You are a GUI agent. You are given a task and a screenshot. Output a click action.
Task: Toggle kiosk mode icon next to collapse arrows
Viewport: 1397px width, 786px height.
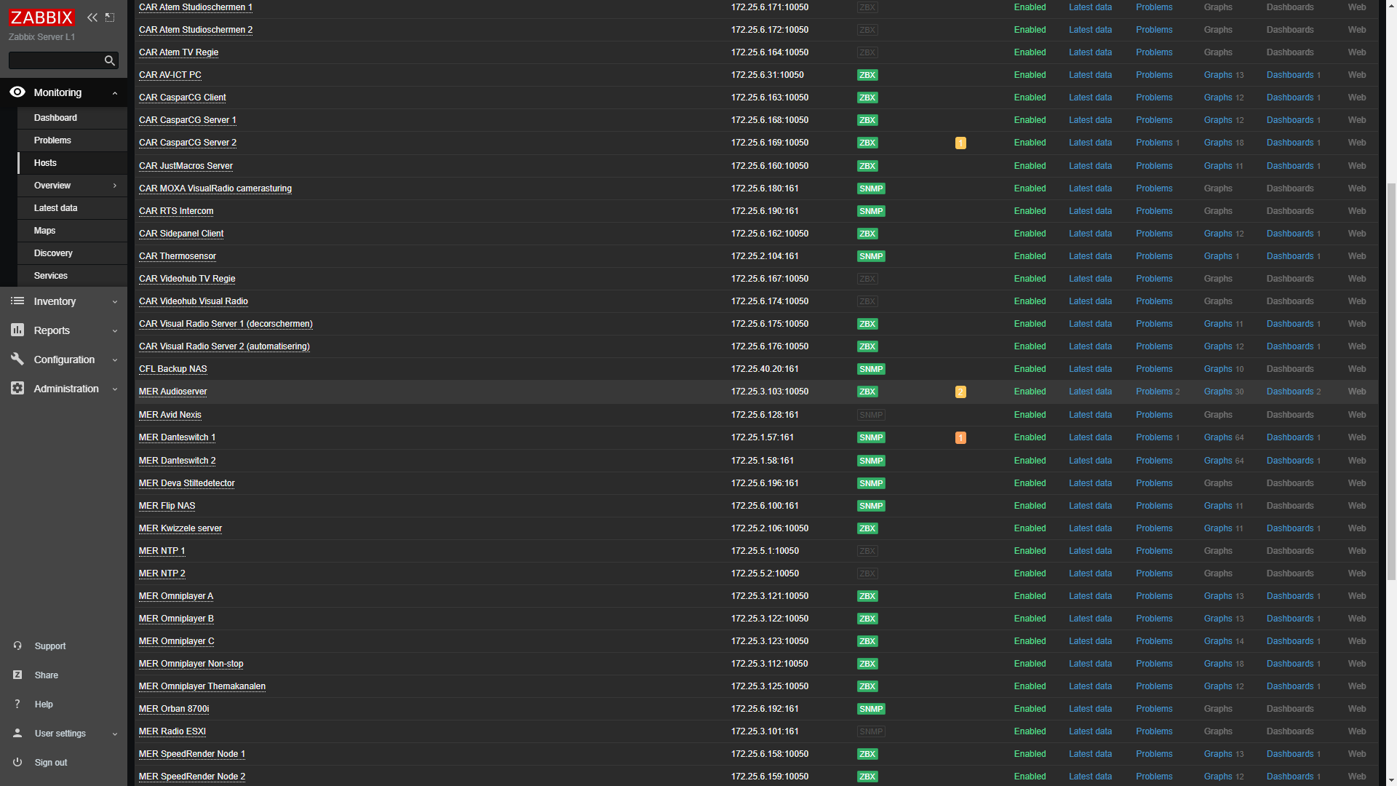[x=110, y=17]
